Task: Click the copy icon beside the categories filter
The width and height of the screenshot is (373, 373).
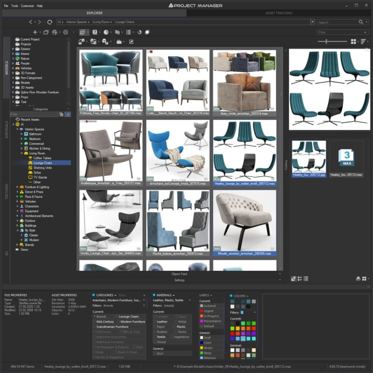Action: click(x=61, y=114)
